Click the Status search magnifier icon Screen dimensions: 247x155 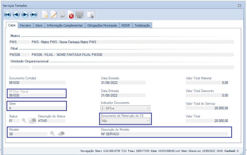24,121
